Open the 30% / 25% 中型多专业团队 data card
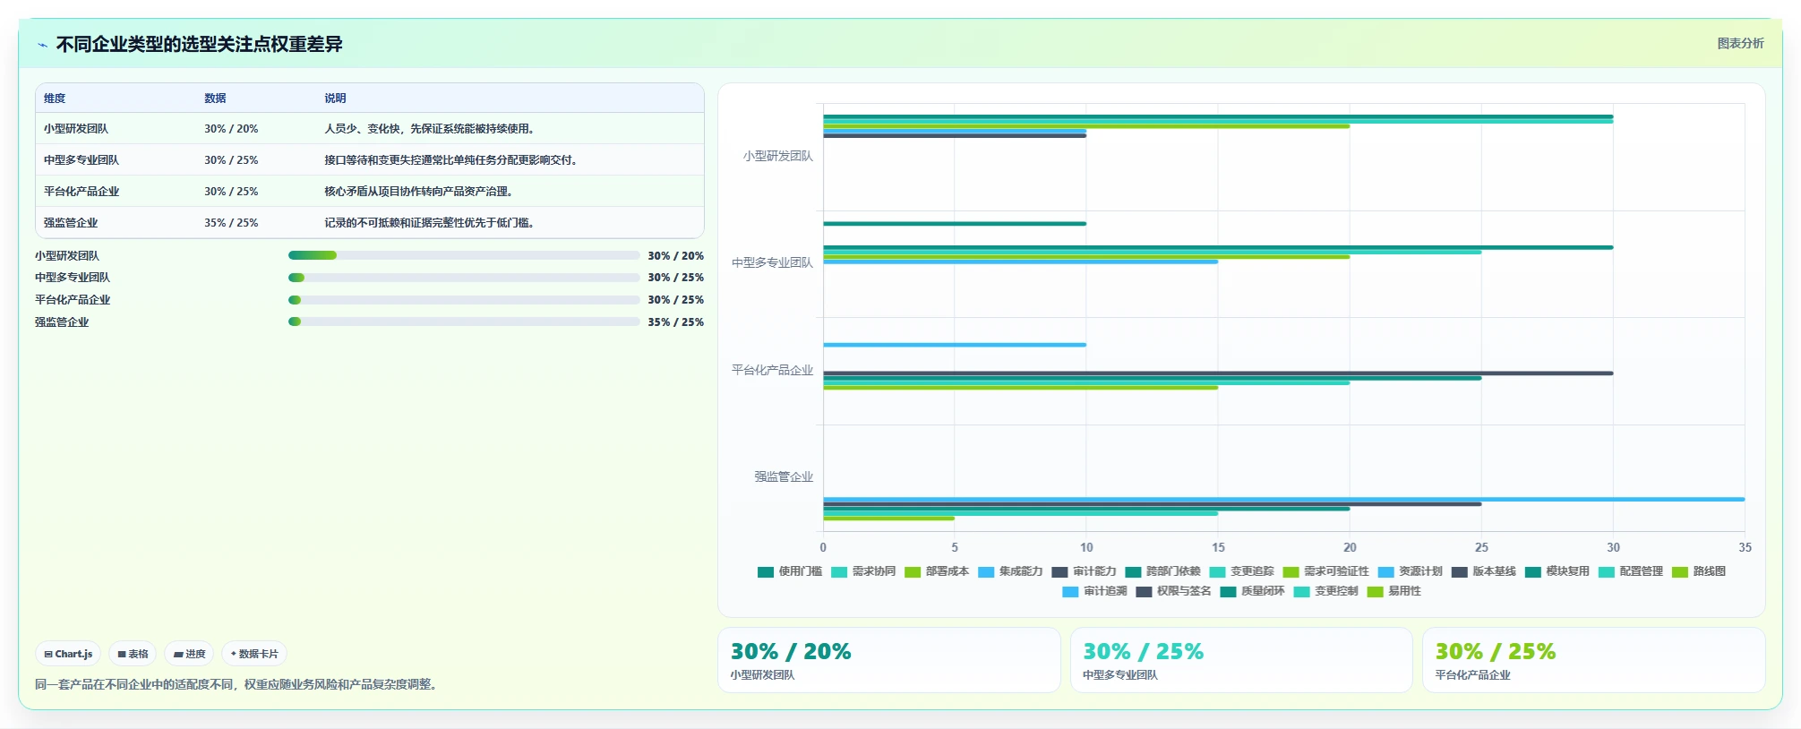This screenshot has height=729, width=1801. tap(1241, 660)
